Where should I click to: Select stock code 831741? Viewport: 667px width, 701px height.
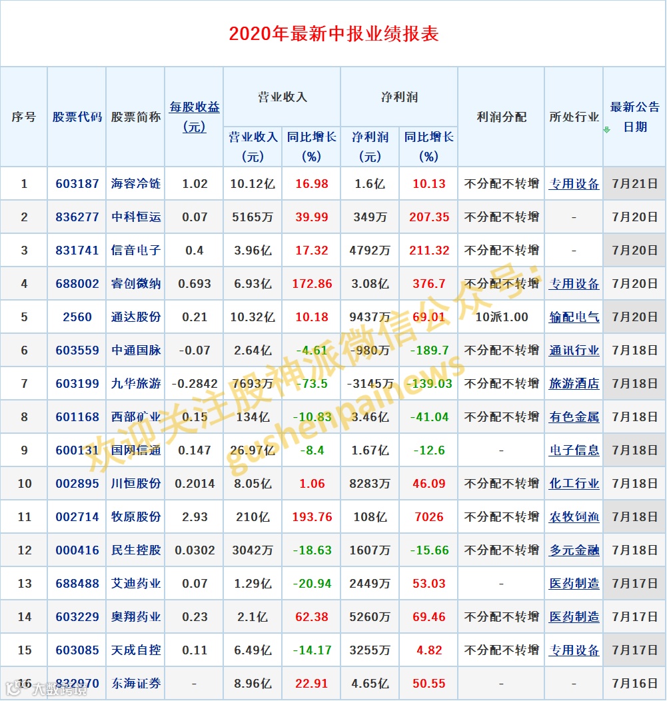pyautogui.click(x=77, y=251)
